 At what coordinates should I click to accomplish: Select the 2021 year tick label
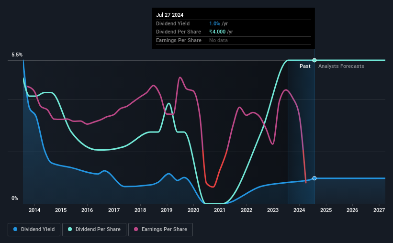(x=220, y=210)
